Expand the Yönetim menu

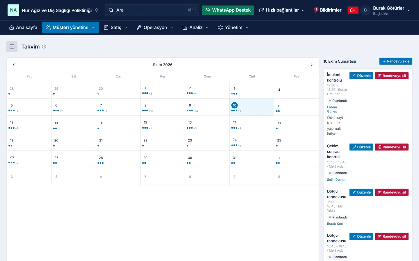pyautogui.click(x=233, y=28)
